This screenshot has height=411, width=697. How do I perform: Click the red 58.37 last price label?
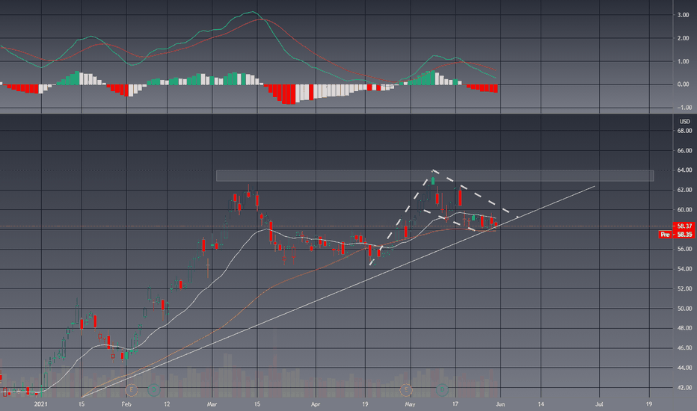coord(684,226)
